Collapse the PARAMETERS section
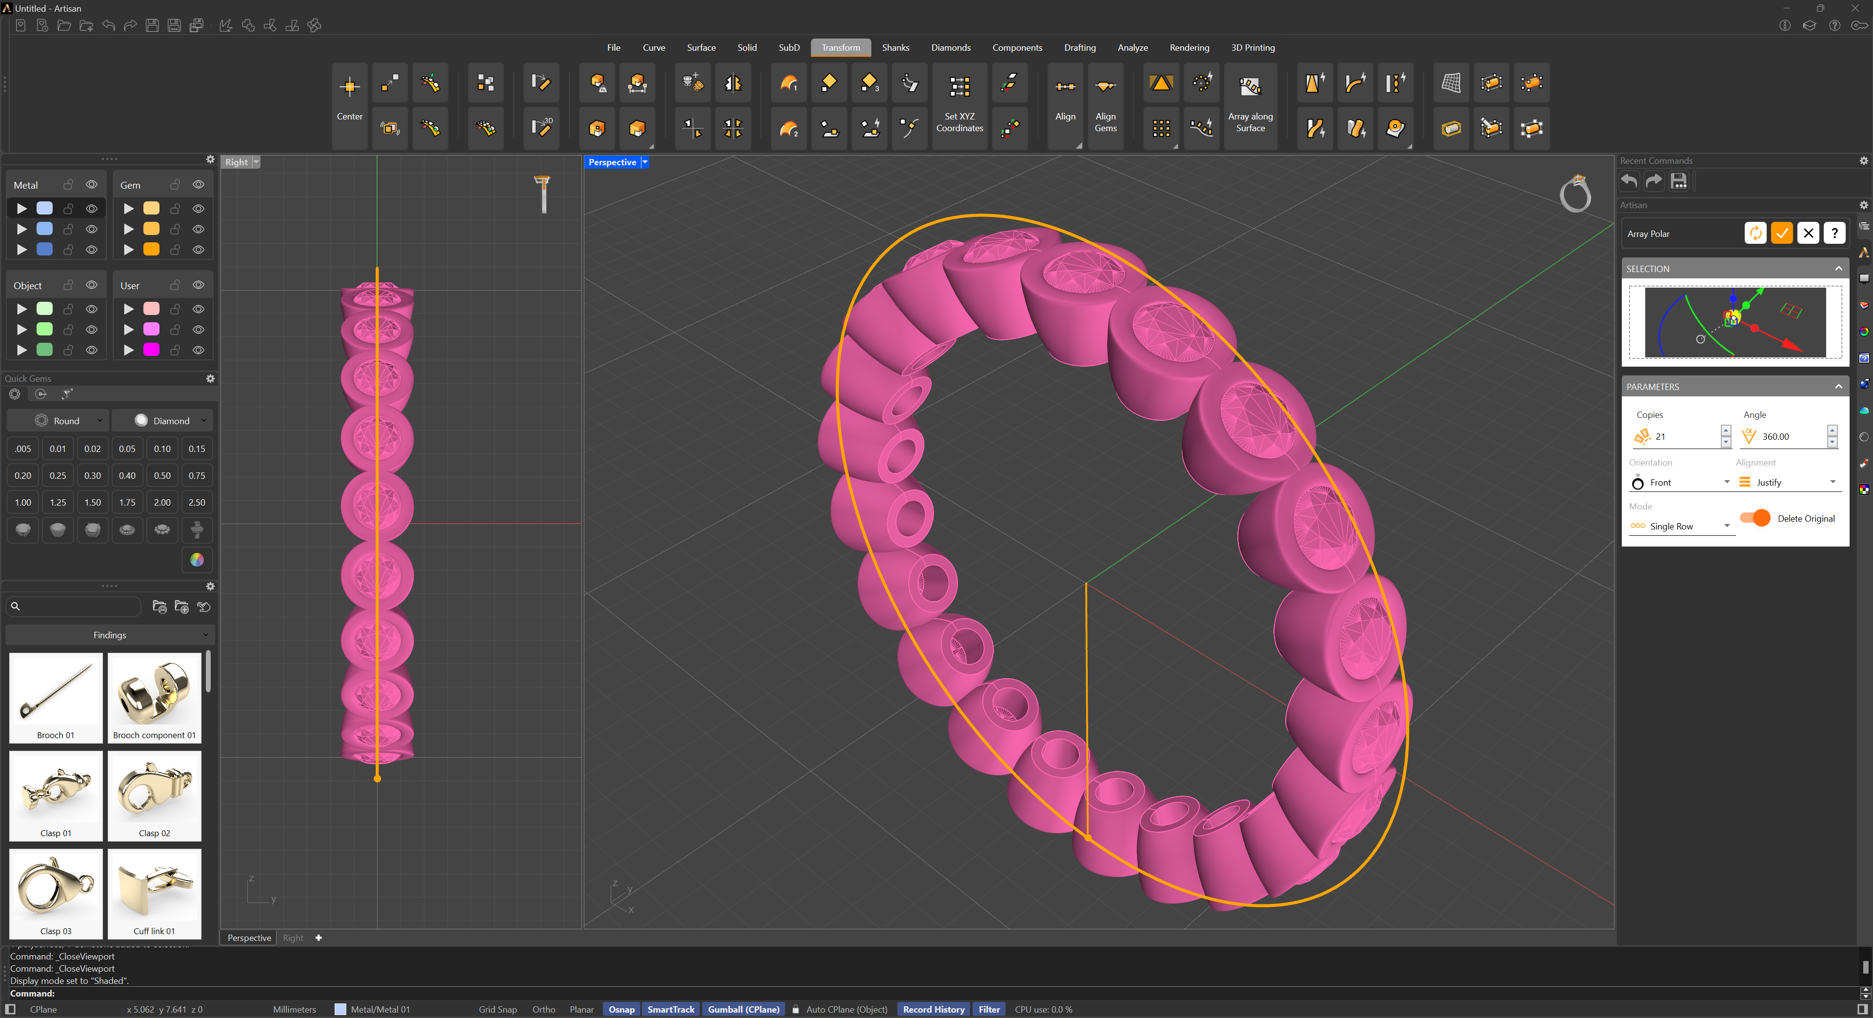 [1838, 387]
